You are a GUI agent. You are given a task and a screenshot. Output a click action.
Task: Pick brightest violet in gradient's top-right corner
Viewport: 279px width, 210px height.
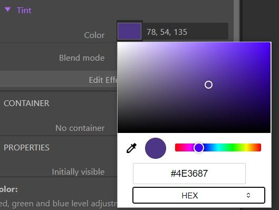point(270,43)
